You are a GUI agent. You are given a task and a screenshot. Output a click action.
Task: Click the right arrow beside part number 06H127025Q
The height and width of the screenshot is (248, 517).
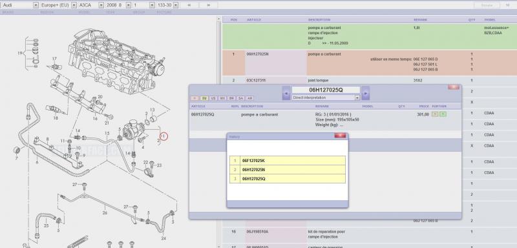(x=365, y=93)
